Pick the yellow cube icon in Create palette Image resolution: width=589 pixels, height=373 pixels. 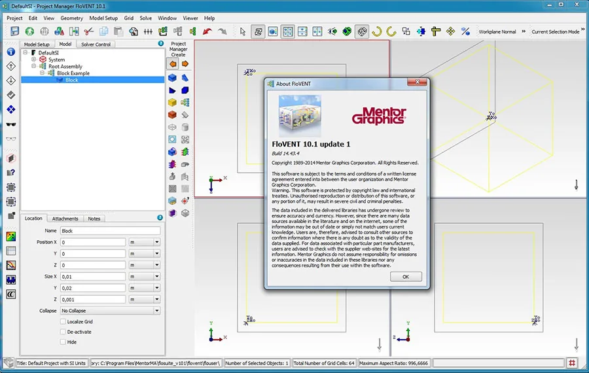click(x=172, y=102)
